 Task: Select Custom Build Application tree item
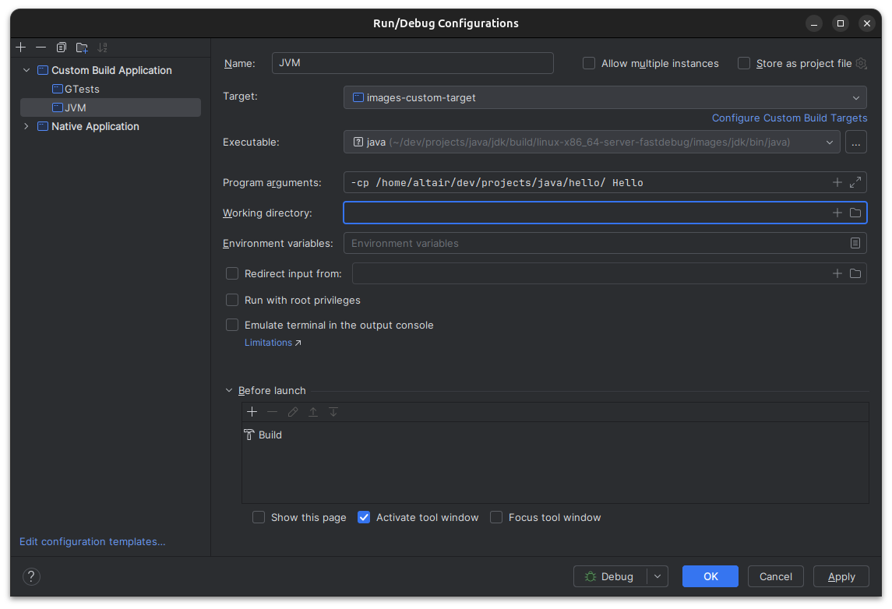(111, 70)
